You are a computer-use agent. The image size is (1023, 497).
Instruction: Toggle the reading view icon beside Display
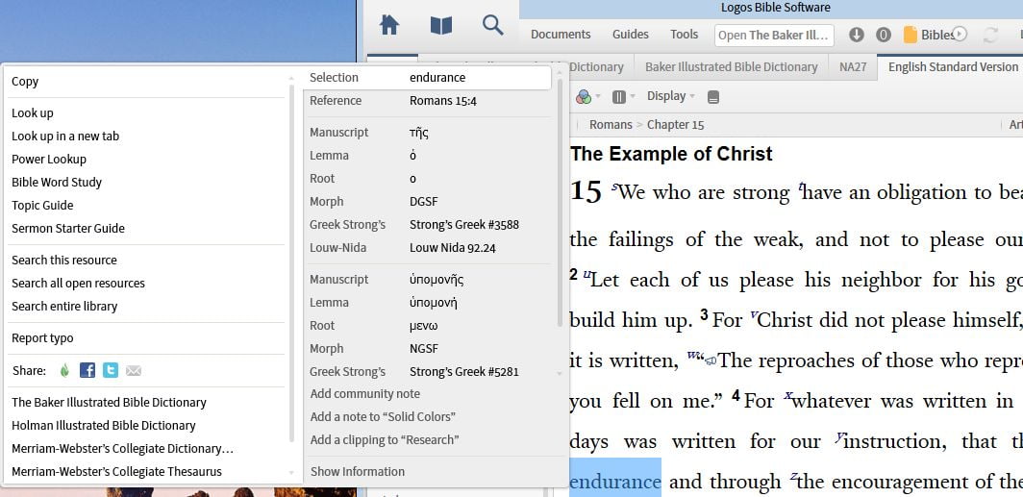point(712,97)
